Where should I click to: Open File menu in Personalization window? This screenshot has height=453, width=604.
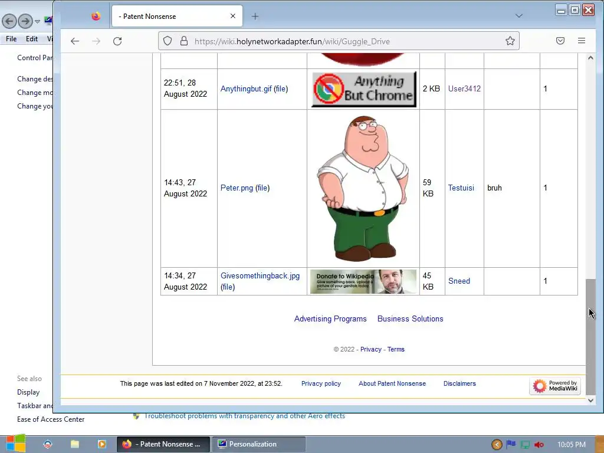click(11, 39)
